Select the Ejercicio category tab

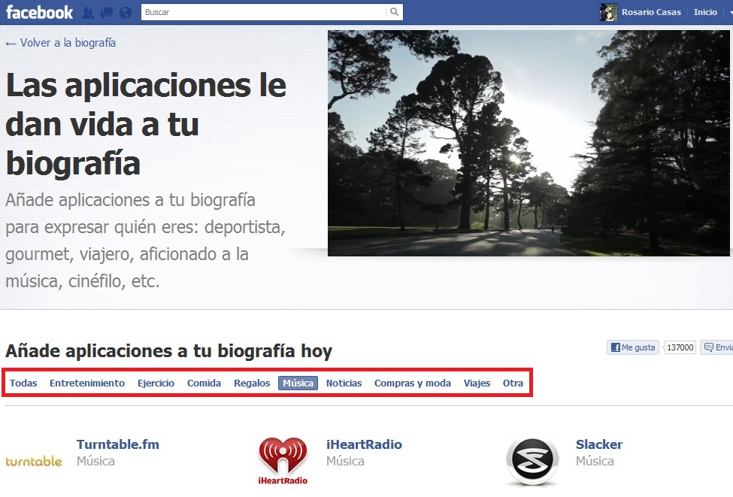point(156,383)
